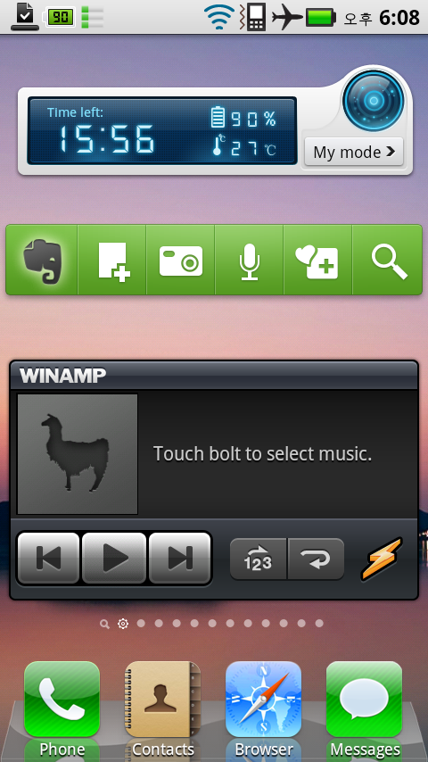Expand the My mode selector
Viewport: 428px width, 762px height.
click(x=354, y=152)
